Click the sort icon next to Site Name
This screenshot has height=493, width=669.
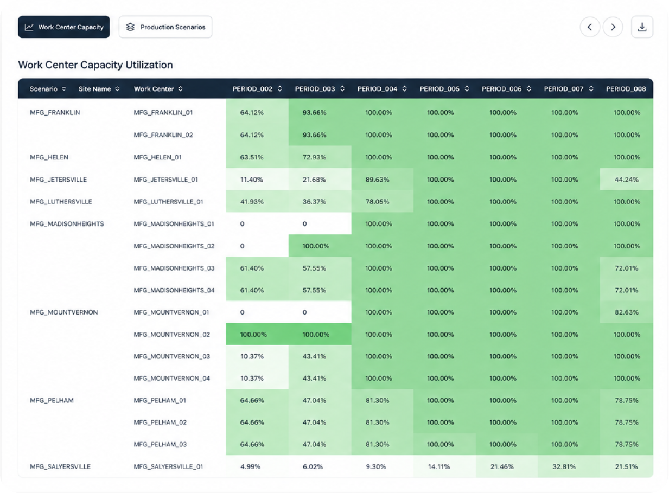pos(117,89)
